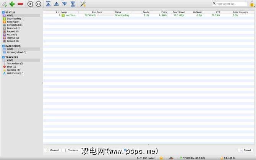
Task: Click the archlinux.org (1) tracker icon
Action: click(5, 73)
